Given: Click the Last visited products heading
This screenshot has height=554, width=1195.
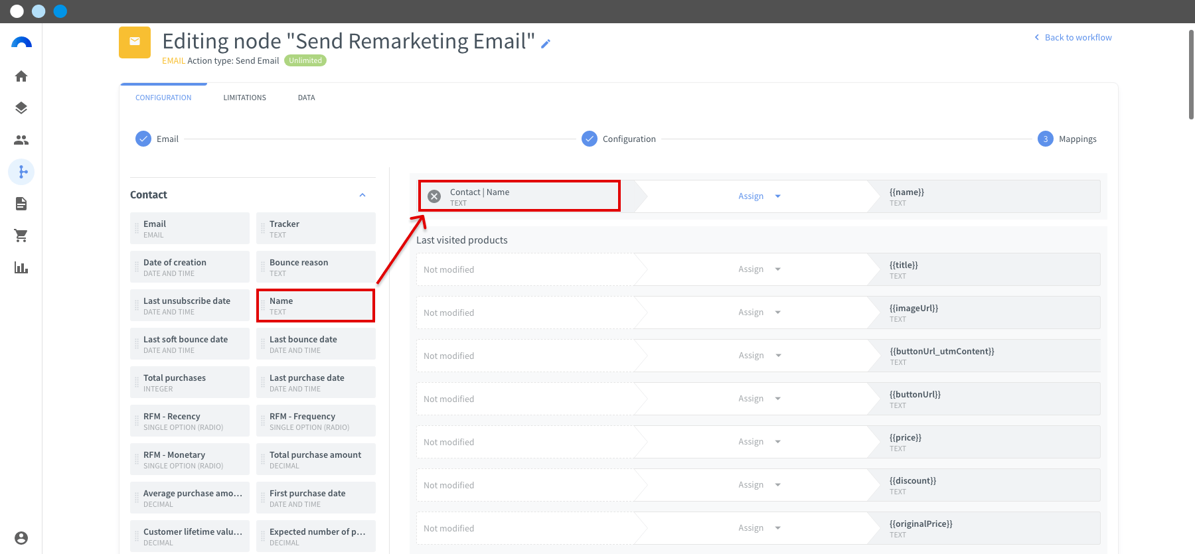Looking at the screenshot, I should (x=462, y=240).
